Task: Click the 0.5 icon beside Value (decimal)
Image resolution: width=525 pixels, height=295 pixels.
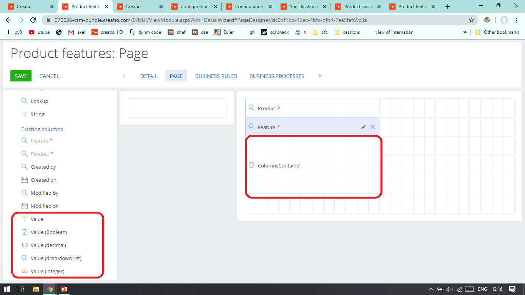Action: click(25, 245)
